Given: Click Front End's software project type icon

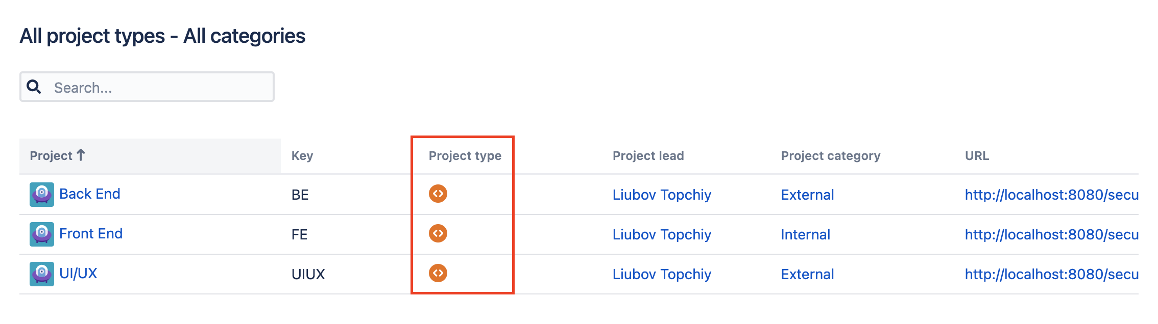Looking at the screenshot, I should tap(438, 233).
